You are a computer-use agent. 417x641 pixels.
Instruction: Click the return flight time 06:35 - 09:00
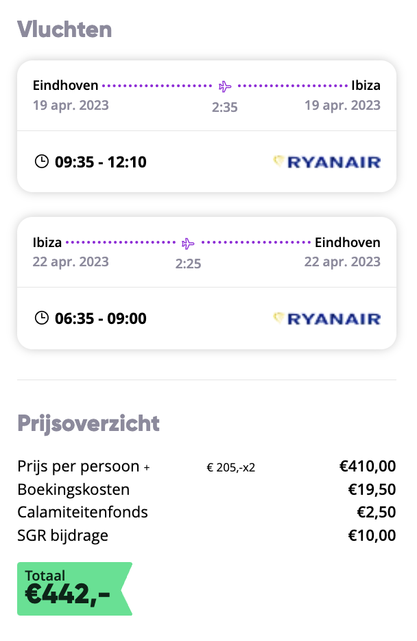(x=100, y=318)
